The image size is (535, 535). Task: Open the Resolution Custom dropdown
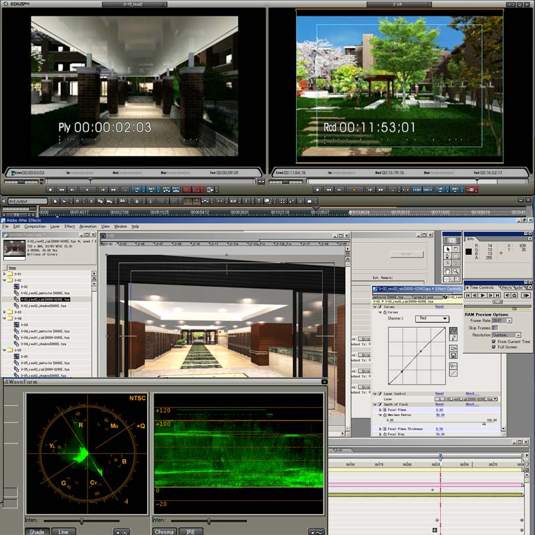[x=507, y=335]
